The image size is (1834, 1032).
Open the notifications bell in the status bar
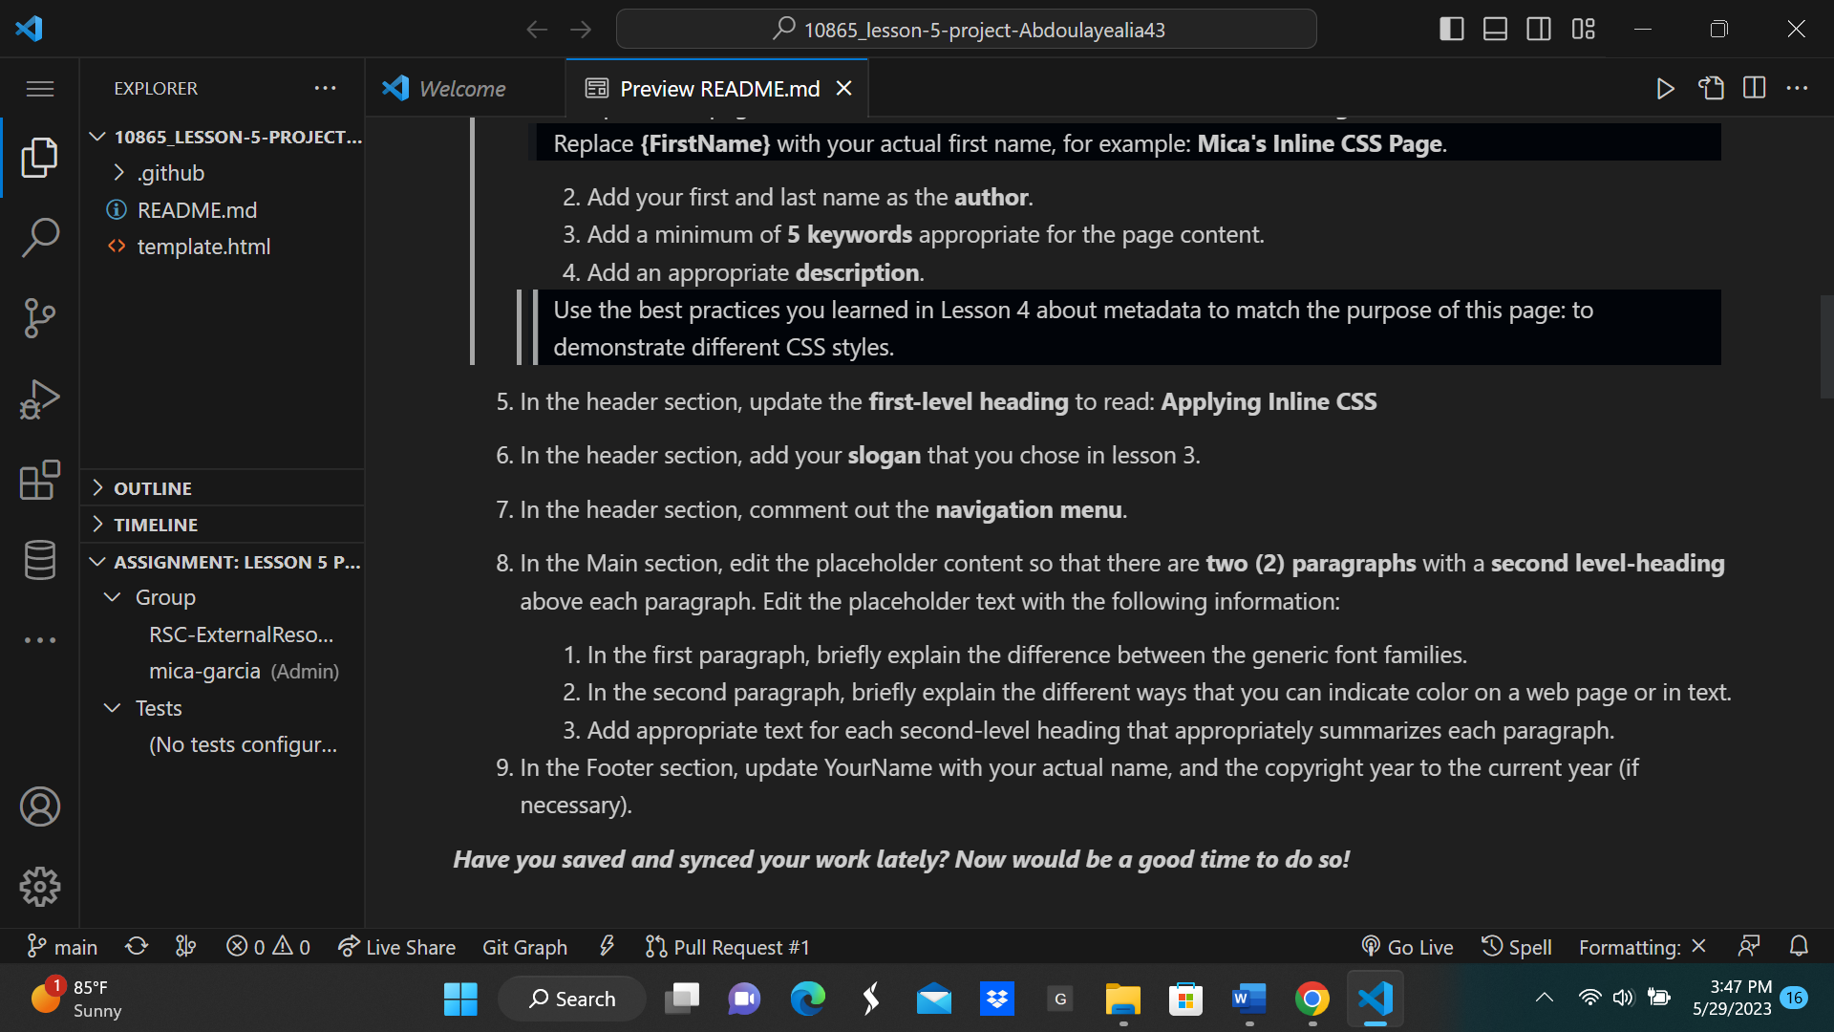tap(1800, 947)
